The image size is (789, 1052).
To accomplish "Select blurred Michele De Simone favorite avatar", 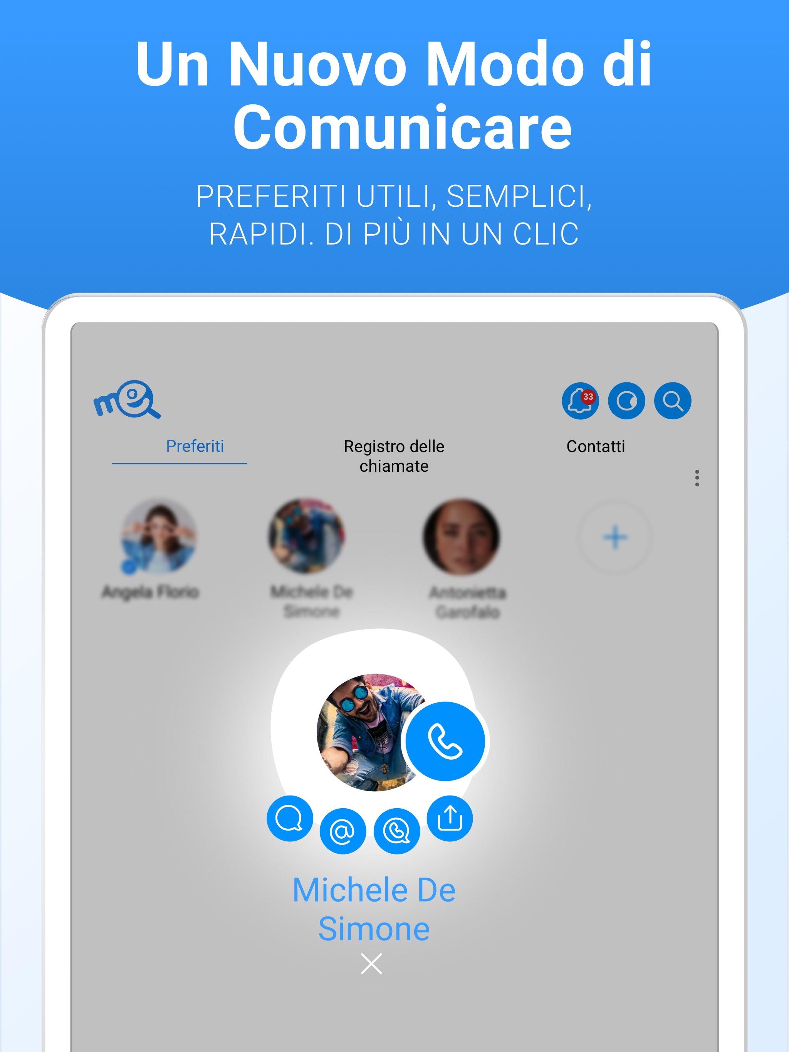I will [306, 536].
